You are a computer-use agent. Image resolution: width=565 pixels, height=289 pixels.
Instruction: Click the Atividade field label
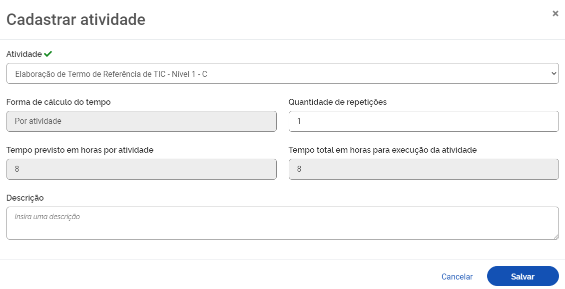click(24, 54)
